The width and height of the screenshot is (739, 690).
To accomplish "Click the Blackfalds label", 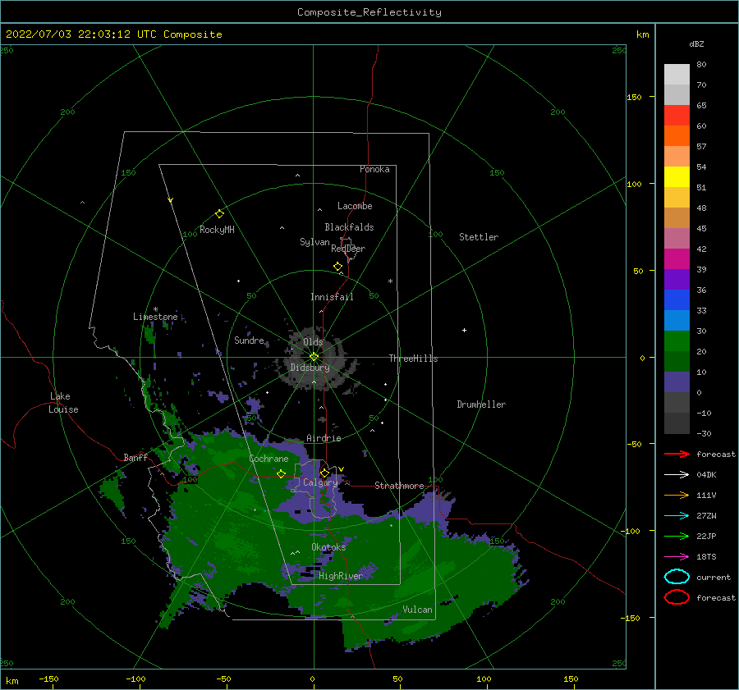I will (x=349, y=227).
